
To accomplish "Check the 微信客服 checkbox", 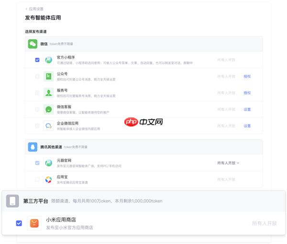I will click(x=37, y=109).
